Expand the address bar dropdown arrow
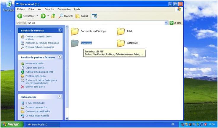 [x=166, y=23]
